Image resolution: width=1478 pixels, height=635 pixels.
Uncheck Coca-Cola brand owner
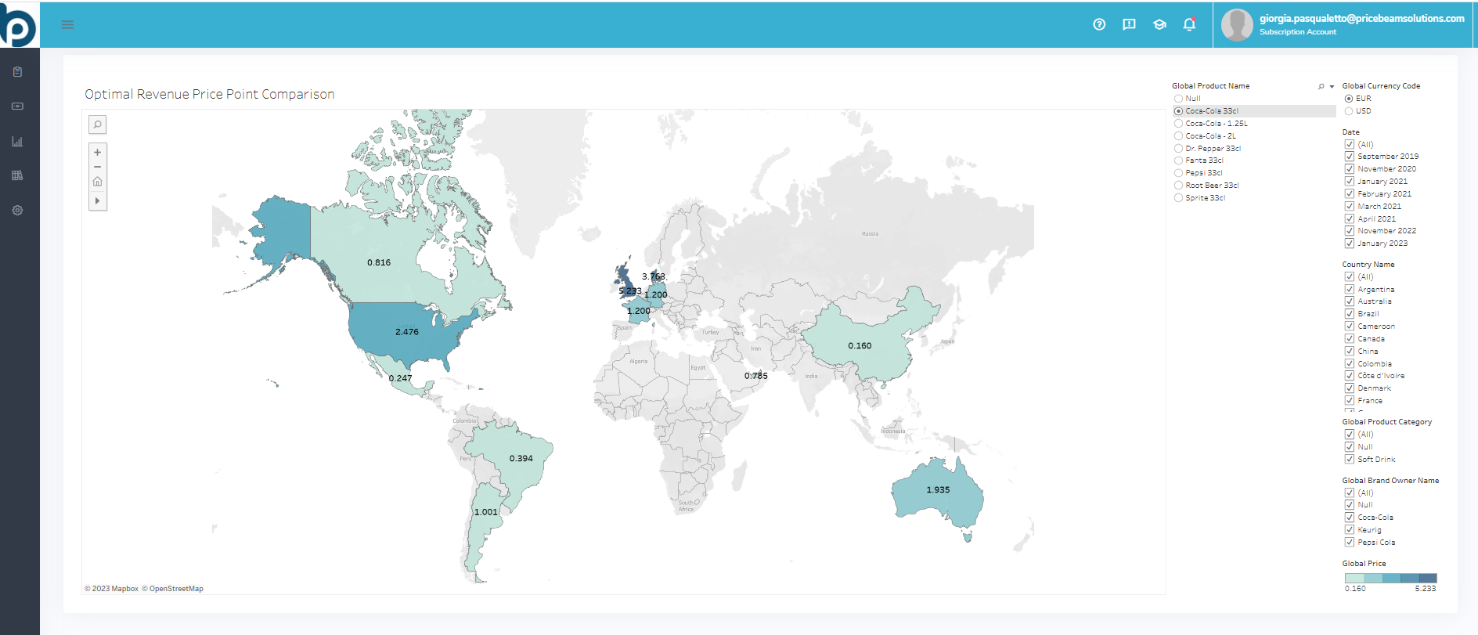point(1350,518)
